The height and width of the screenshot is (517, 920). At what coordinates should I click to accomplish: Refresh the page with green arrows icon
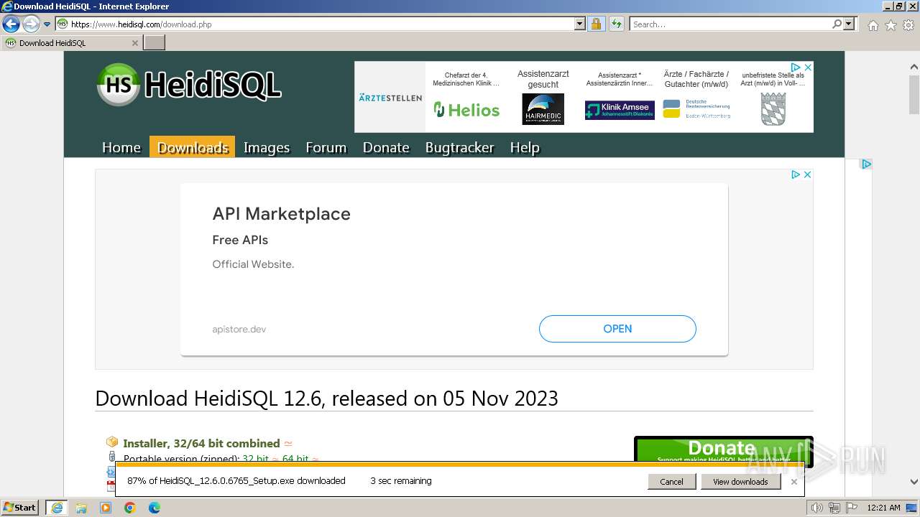coord(617,24)
